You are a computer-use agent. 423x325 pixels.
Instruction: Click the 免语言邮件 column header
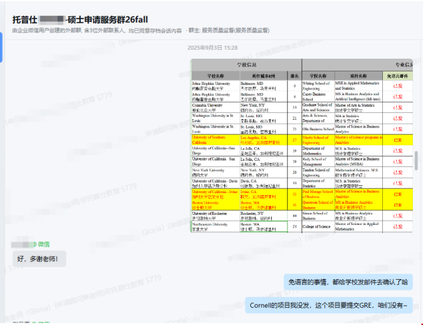tap(398, 75)
